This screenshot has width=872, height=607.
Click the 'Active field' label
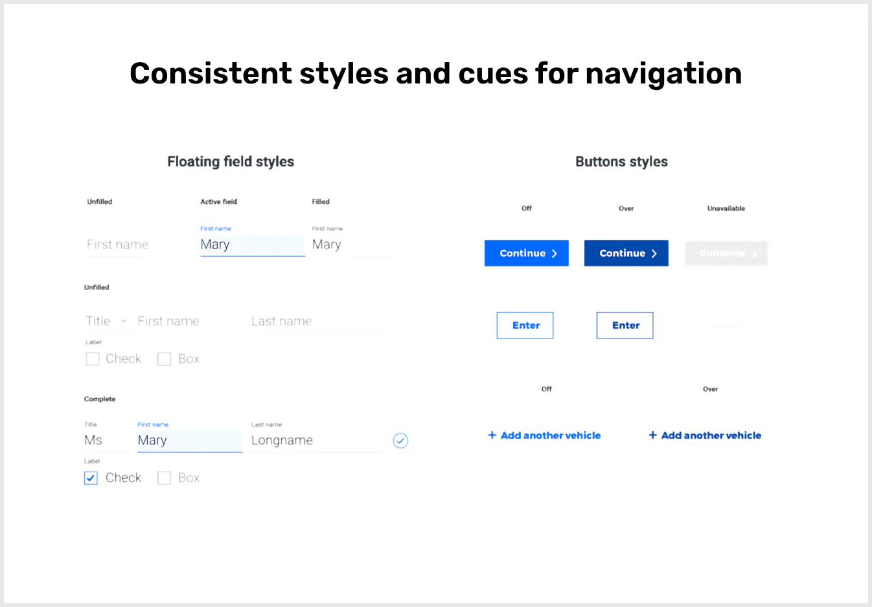(x=219, y=202)
